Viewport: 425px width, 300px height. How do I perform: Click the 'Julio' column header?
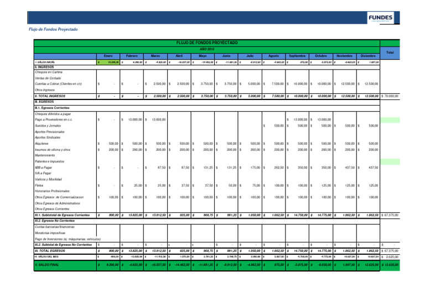(250, 56)
